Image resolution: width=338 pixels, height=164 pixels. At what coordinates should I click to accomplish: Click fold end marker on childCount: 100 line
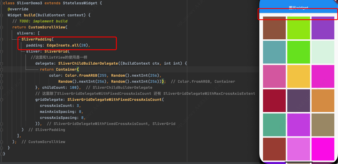(1, 88)
